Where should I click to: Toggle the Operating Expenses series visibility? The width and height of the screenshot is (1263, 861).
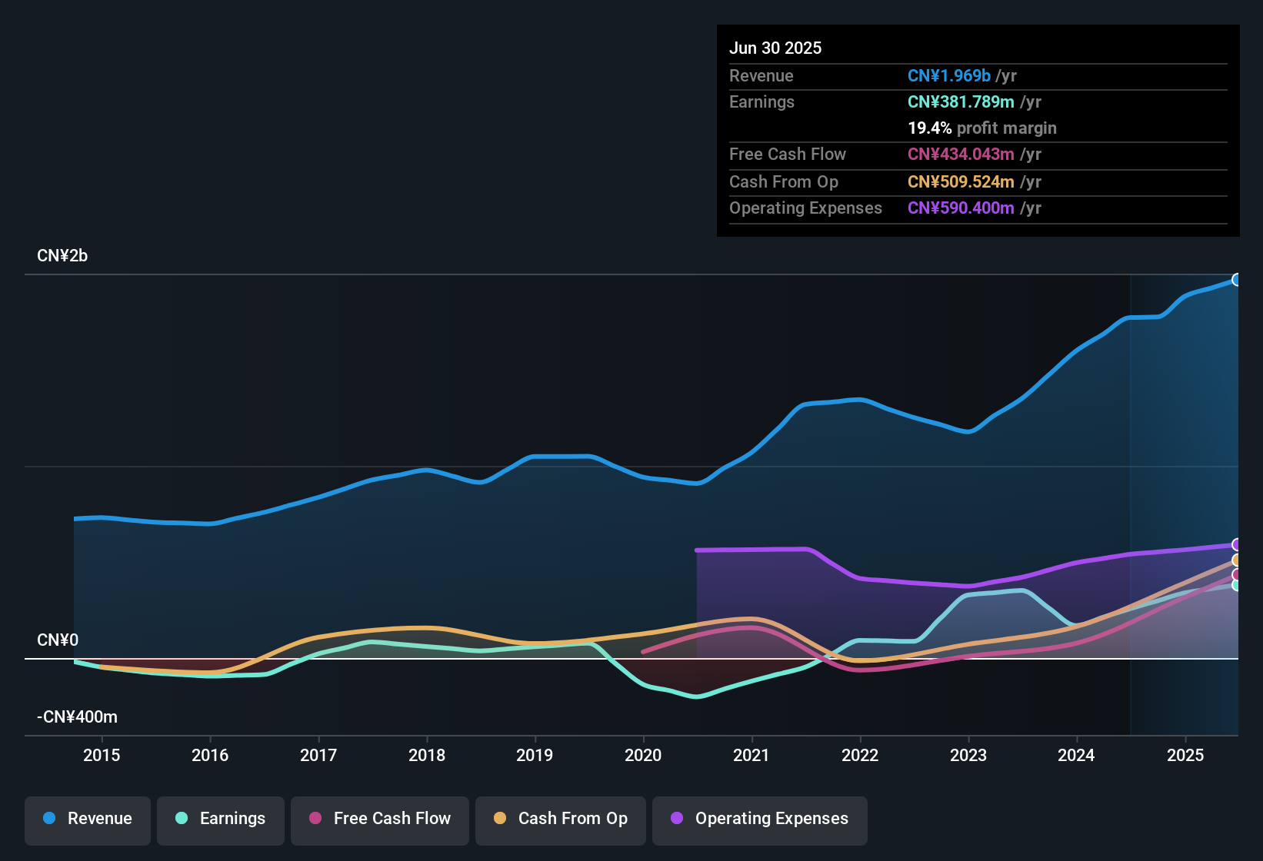tap(759, 819)
